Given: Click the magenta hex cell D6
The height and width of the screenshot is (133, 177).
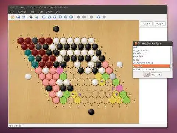Looking at the screenshot, I should point(60,71).
